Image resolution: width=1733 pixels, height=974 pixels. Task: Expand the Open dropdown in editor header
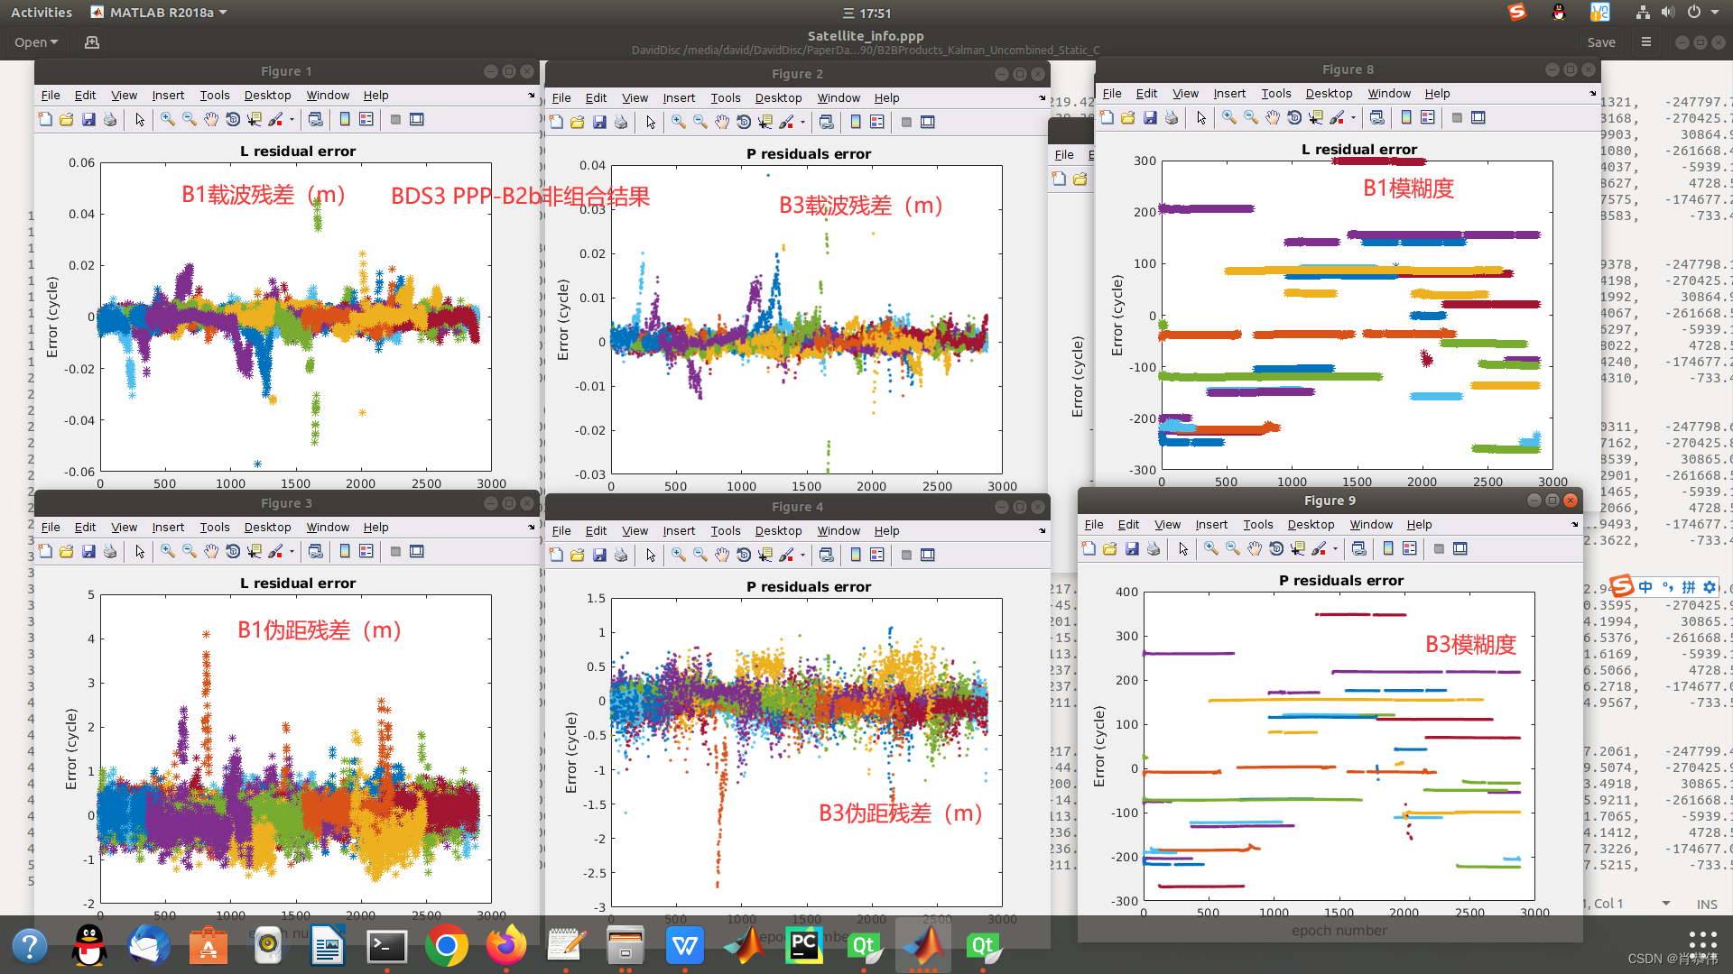point(36,42)
